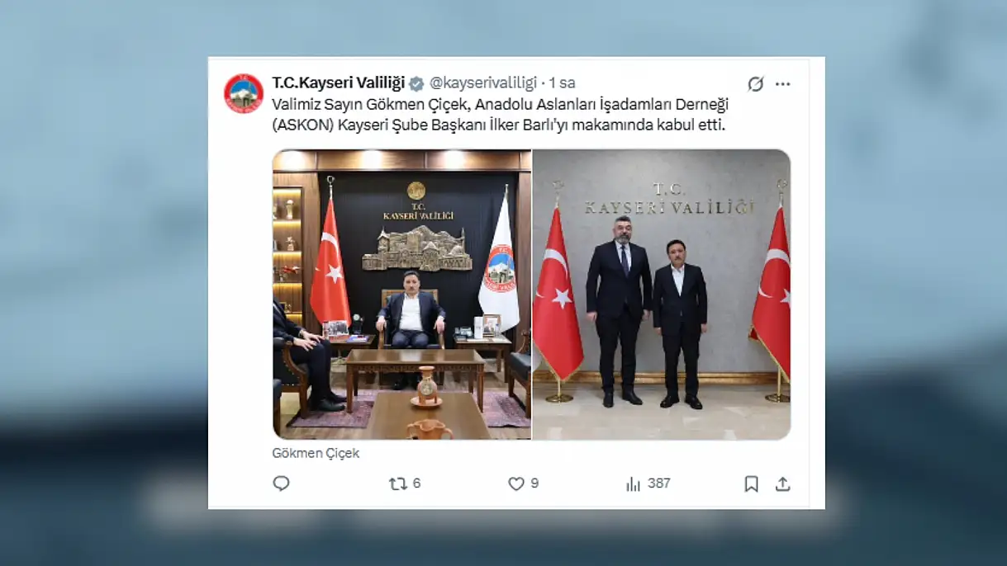Open the left office meeting photo
Screen dimensions: 1007x566
401,295
